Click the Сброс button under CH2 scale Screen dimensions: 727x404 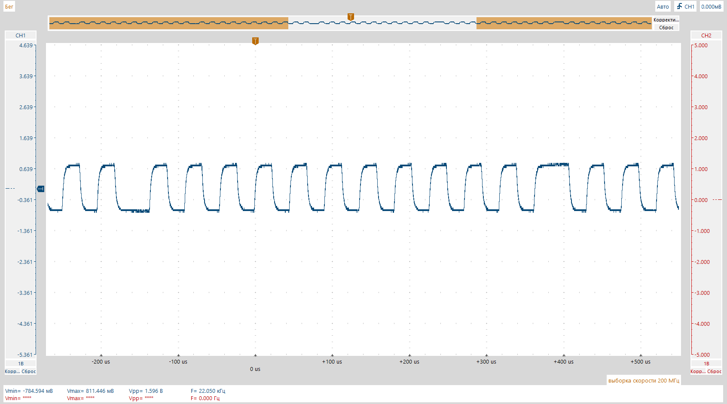tap(715, 371)
